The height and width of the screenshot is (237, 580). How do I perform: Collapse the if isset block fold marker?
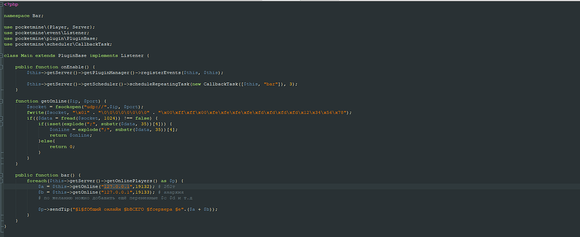(x=2, y=124)
